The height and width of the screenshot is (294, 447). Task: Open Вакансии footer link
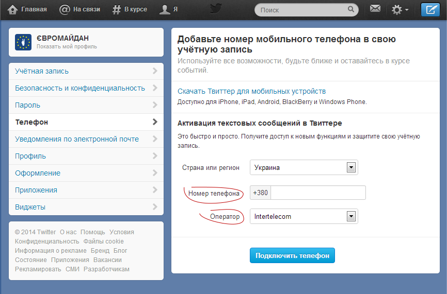pos(107,260)
